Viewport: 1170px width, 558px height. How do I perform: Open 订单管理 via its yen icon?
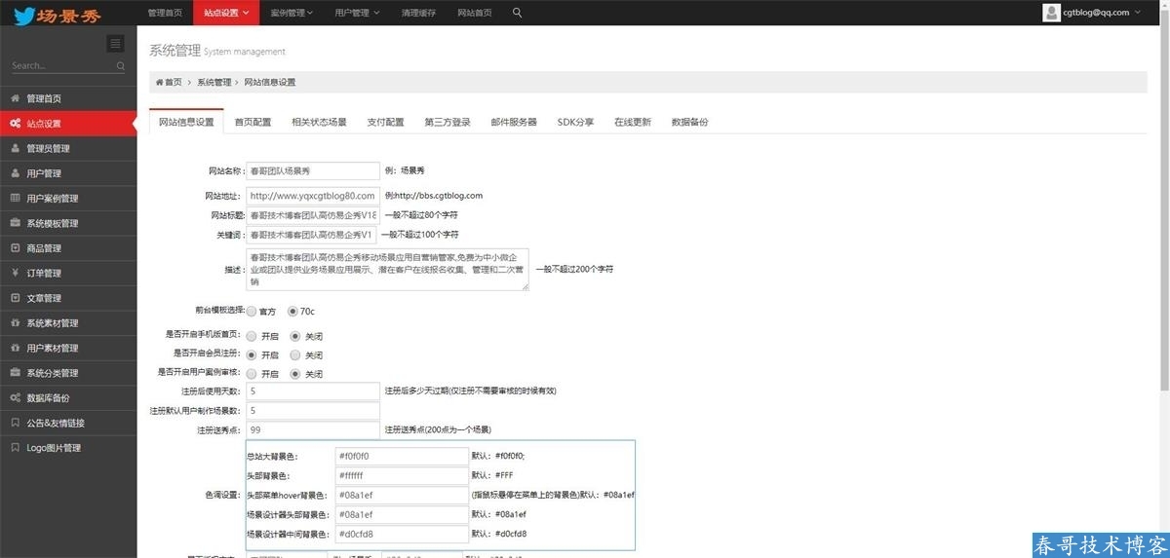click(x=16, y=274)
